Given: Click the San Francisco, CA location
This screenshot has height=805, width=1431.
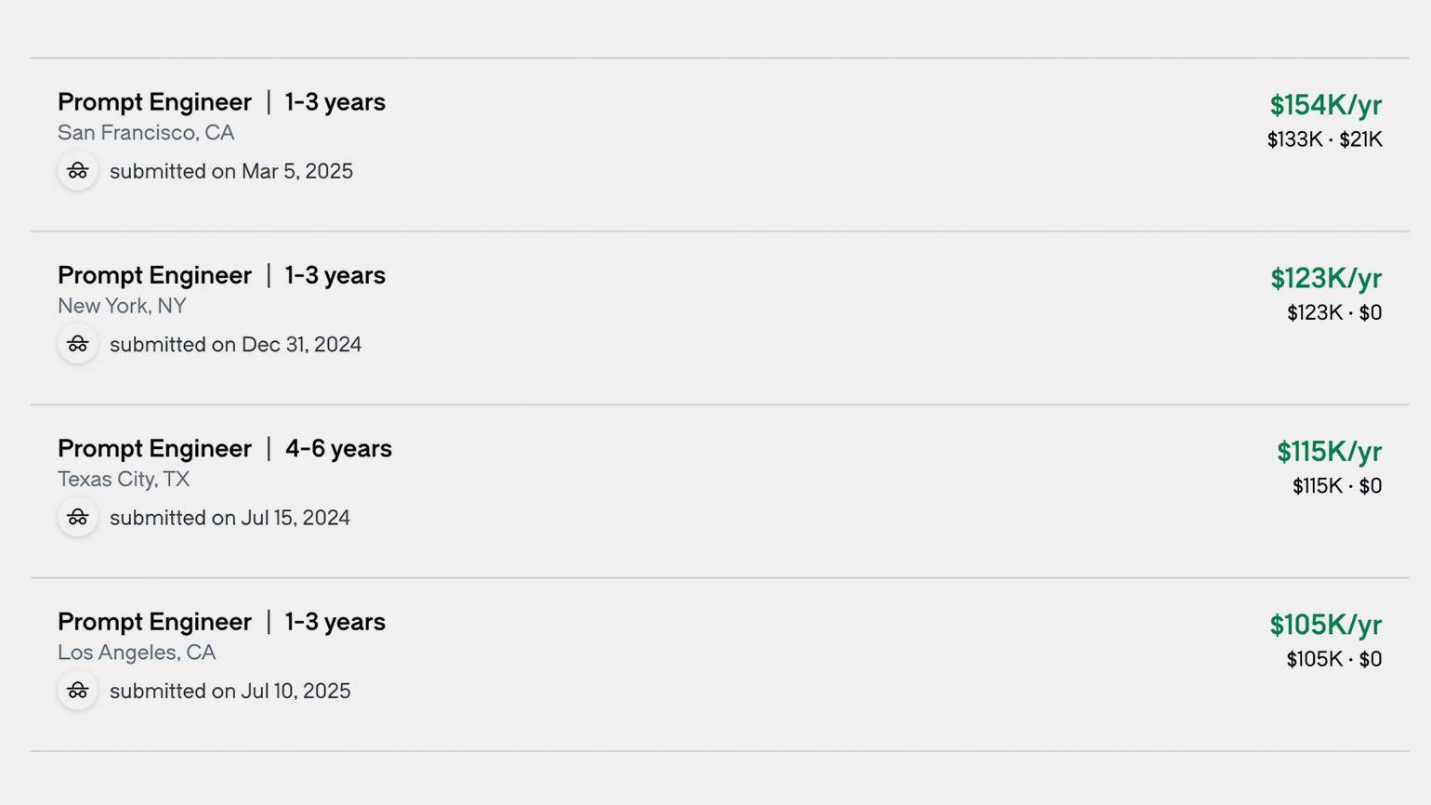Looking at the screenshot, I should (146, 133).
